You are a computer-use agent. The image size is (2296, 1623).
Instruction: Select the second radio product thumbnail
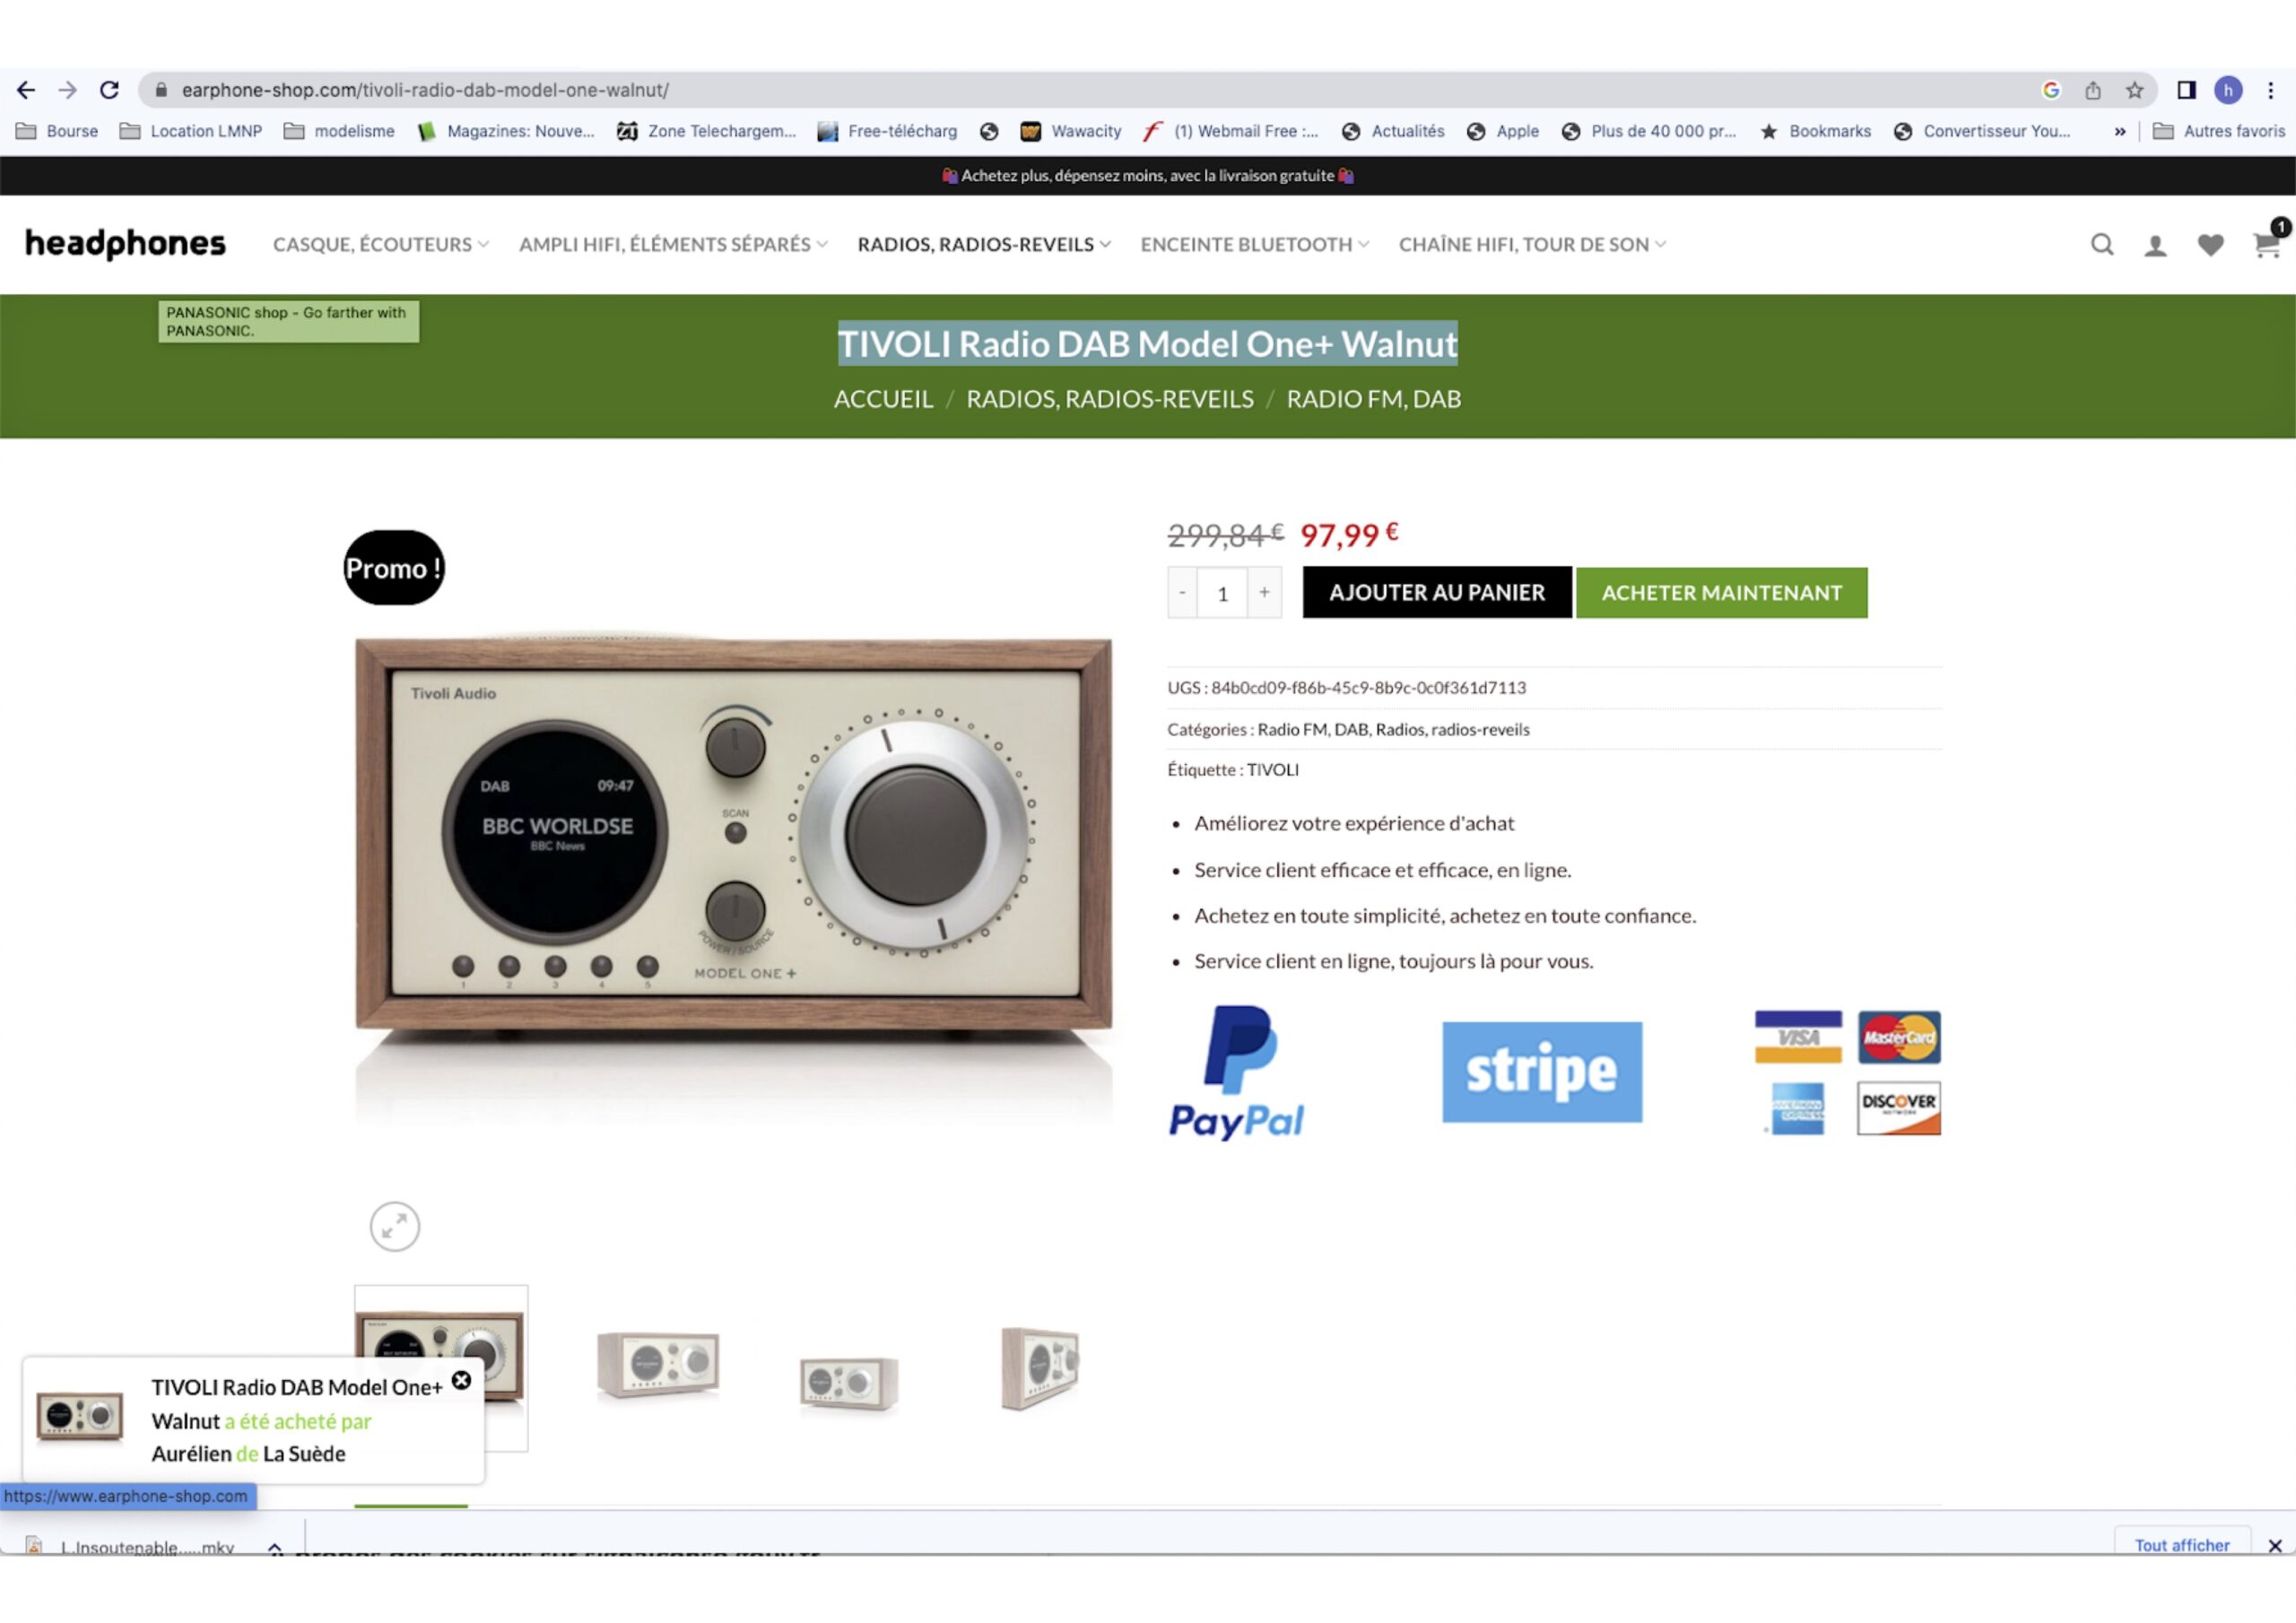[x=657, y=1365]
